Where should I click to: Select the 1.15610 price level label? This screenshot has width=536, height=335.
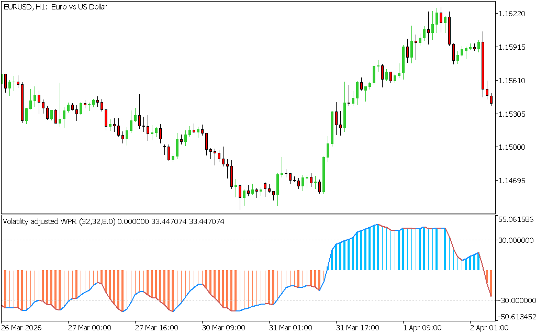[516, 81]
